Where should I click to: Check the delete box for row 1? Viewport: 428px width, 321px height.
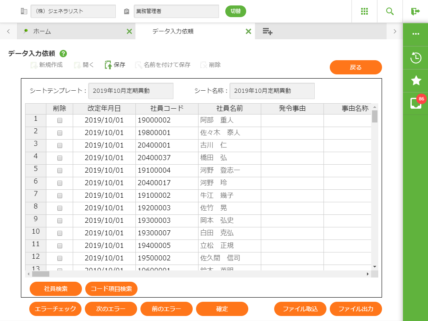click(x=60, y=120)
